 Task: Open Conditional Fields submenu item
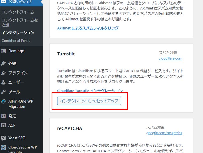pos(16,41)
